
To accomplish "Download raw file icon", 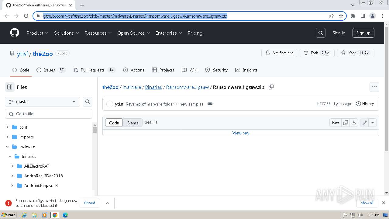I will coord(354,123).
